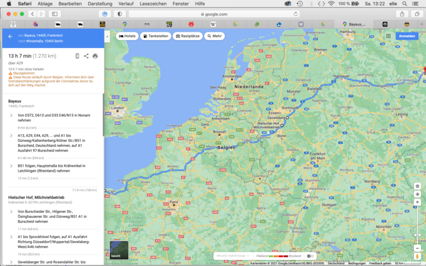Open Time Machine menu bar icon
426x266 pixels.
point(300,3)
